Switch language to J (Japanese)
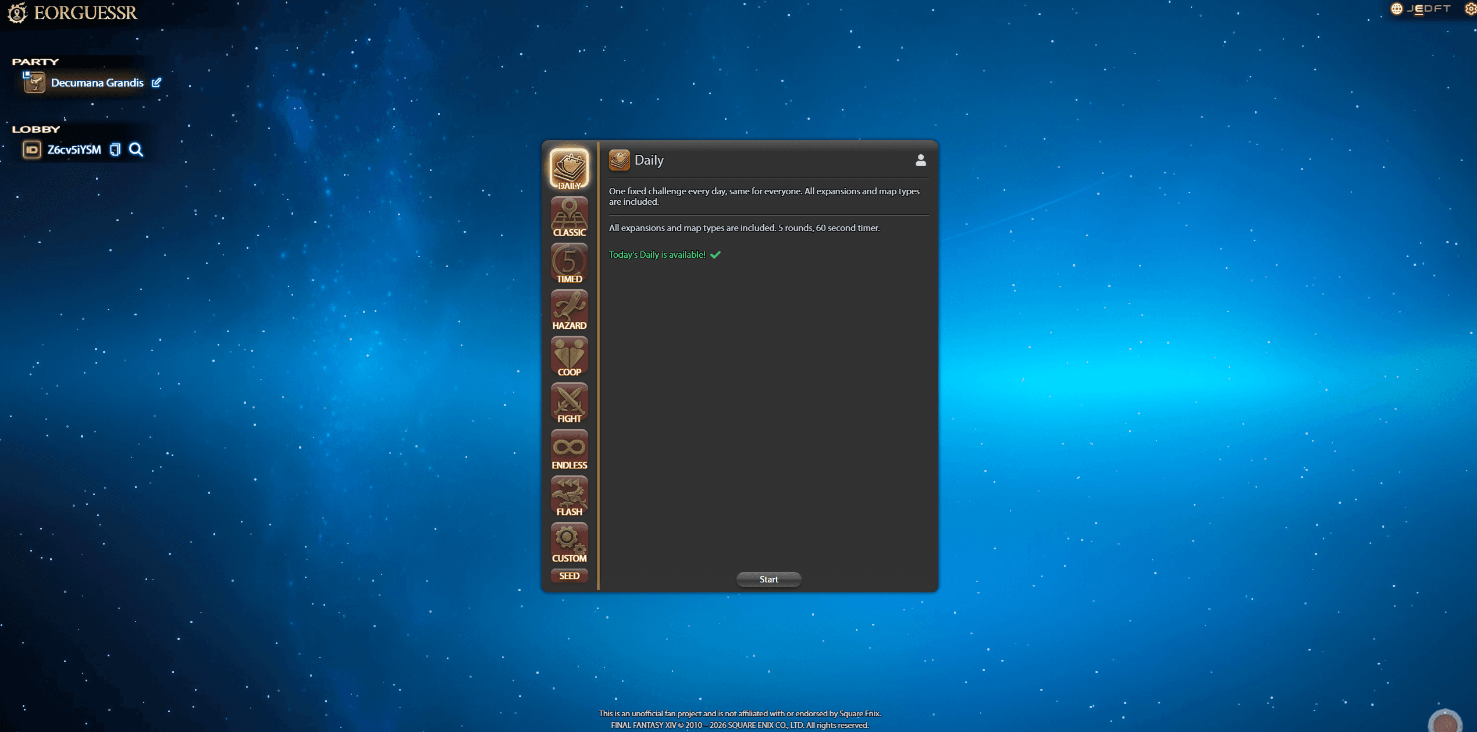Image resolution: width=1477 pixels, height=732 pixels. point(1411,9)
